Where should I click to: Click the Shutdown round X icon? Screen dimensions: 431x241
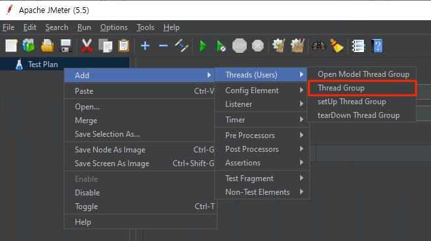point(258,46)
